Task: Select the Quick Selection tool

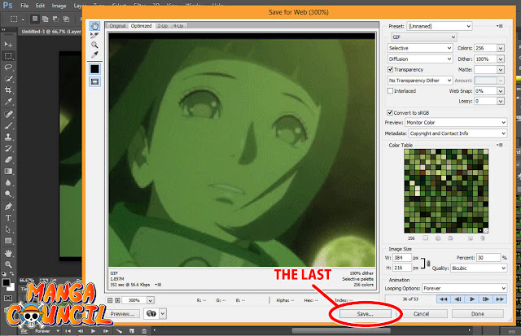Action: tap(8, 79)
